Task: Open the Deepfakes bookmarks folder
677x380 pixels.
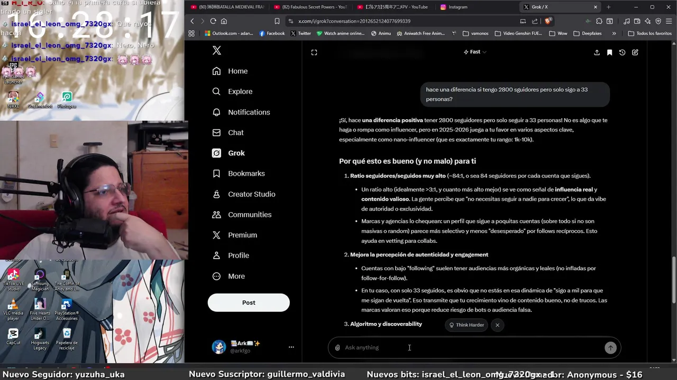Action: point(588,33)
